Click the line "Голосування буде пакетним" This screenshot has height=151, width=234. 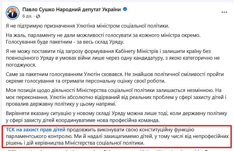65,42
